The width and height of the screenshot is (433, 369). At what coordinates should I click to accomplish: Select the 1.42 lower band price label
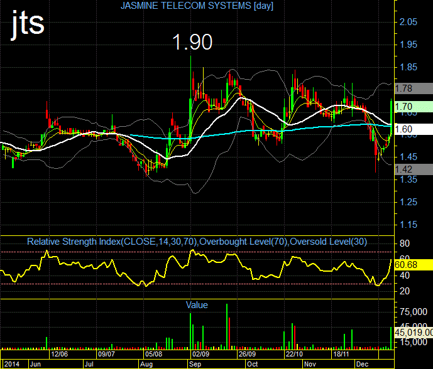(414, 169)
